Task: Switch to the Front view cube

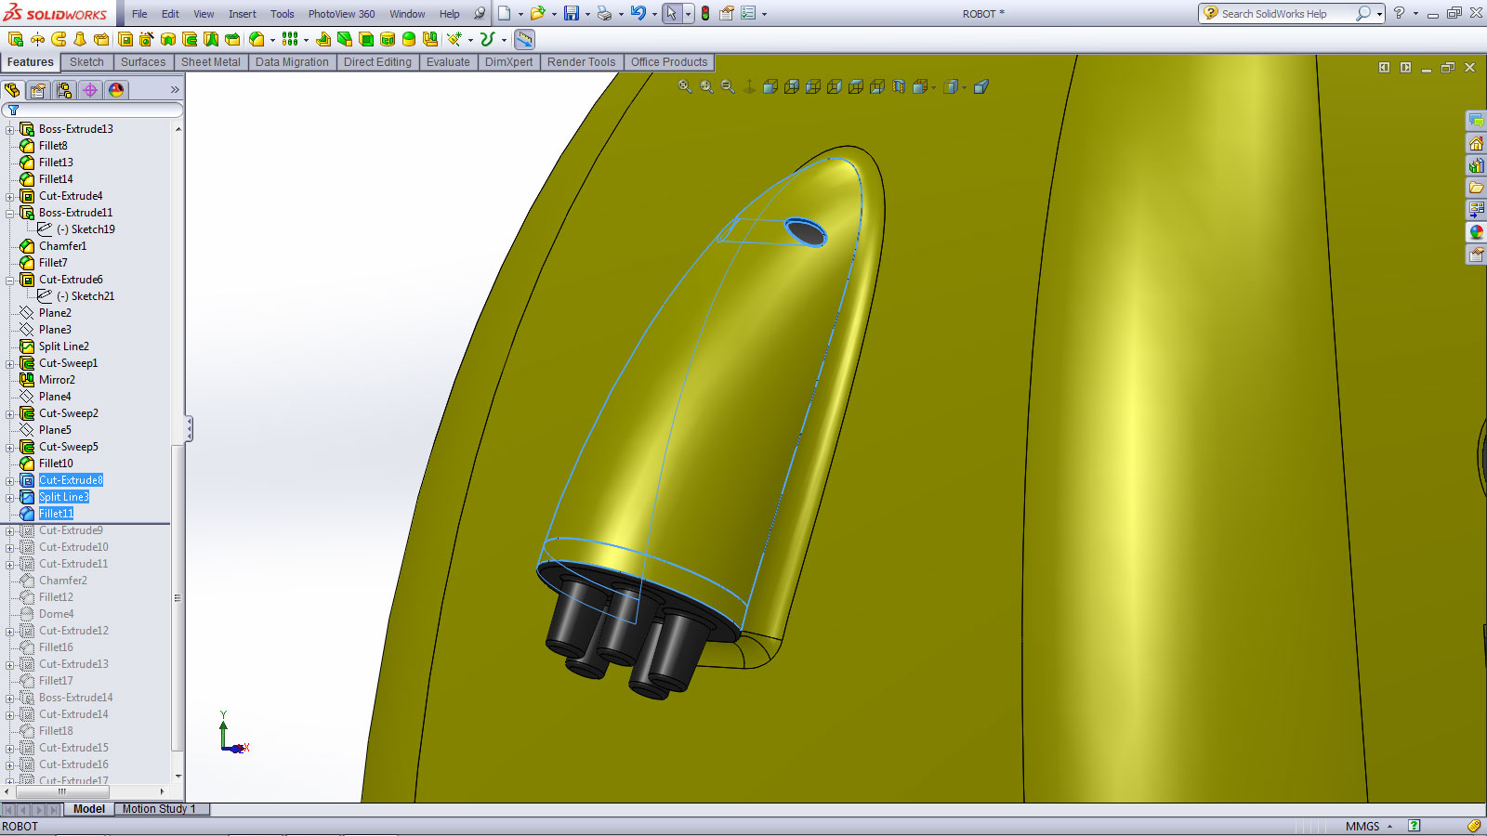Action: pos(770,86)
